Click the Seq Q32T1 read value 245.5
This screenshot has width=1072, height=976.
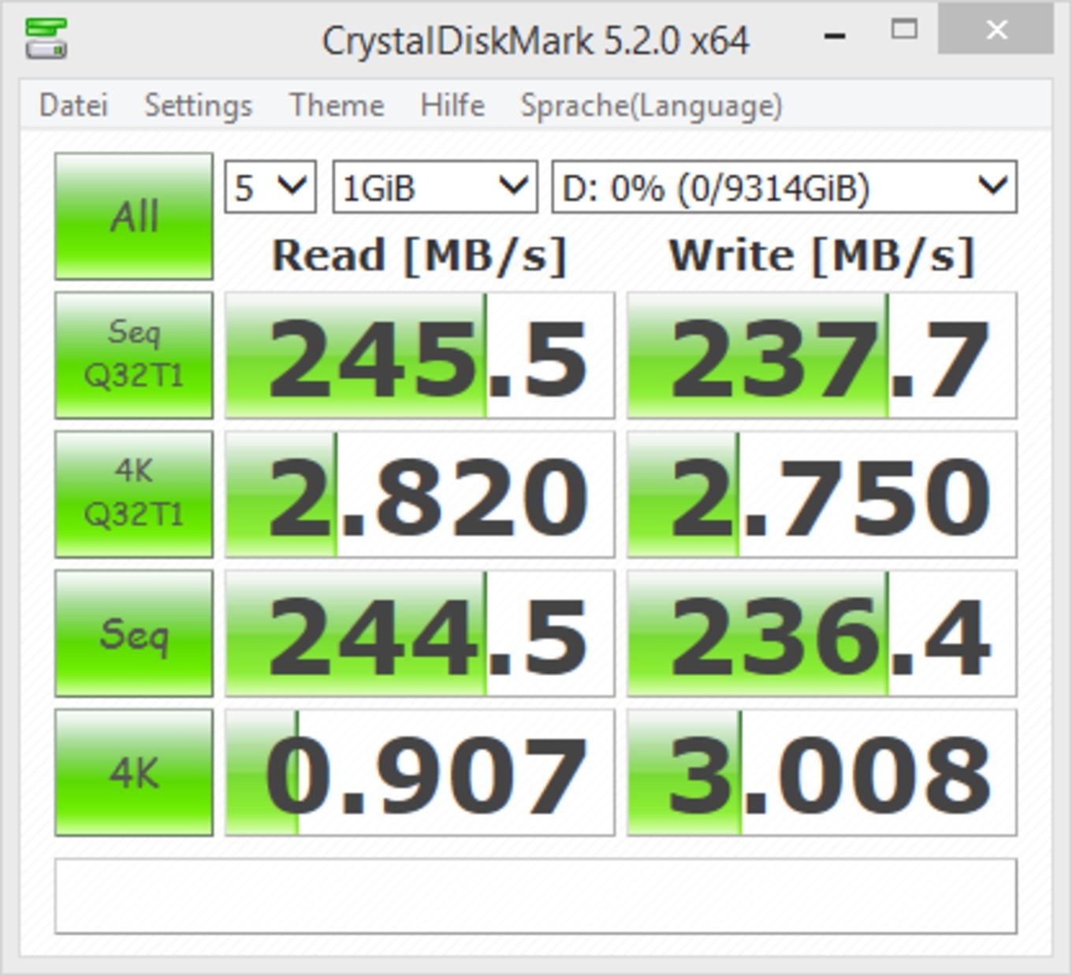(419, 355)
